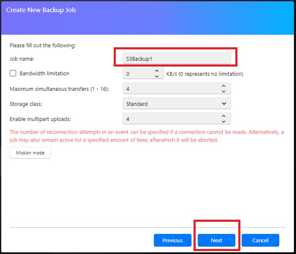Cancel the backup job creation

(x=260, y=240)
